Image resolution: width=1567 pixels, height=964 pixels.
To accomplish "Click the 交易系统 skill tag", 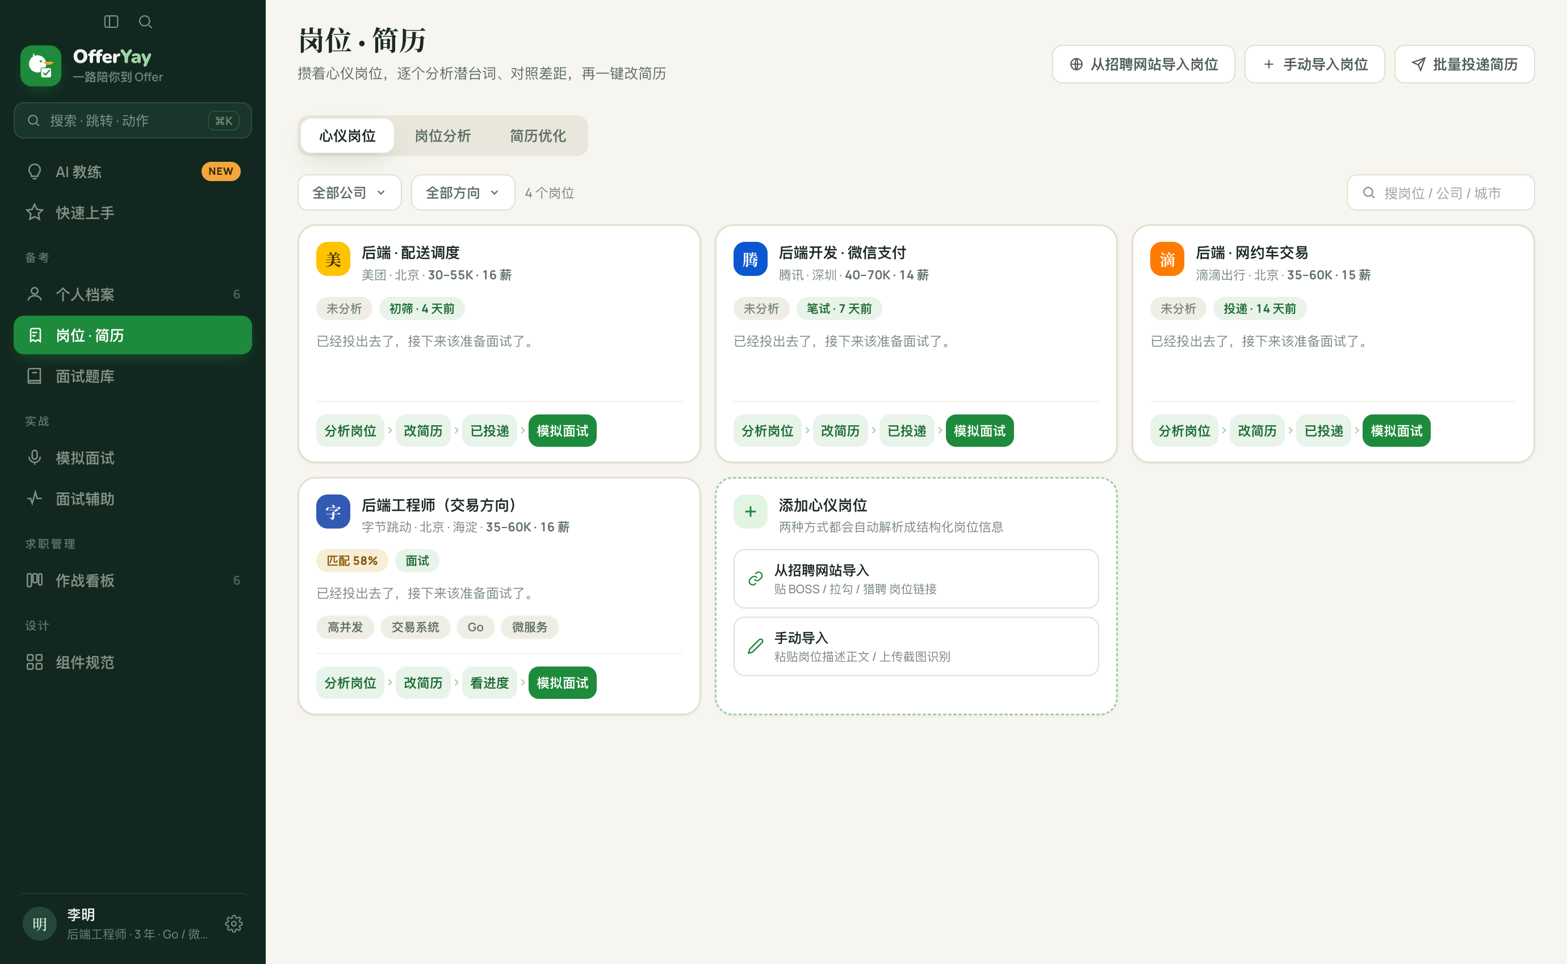I will click(415, 627).
